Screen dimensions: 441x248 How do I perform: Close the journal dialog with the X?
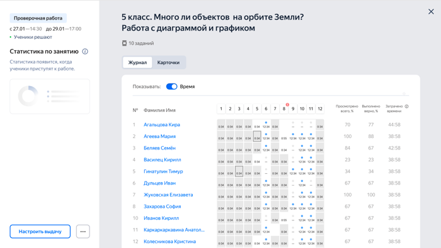[431, 11]
